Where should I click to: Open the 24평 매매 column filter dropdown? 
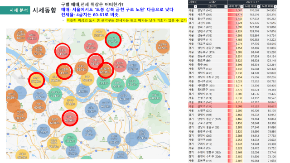[259, 6]
